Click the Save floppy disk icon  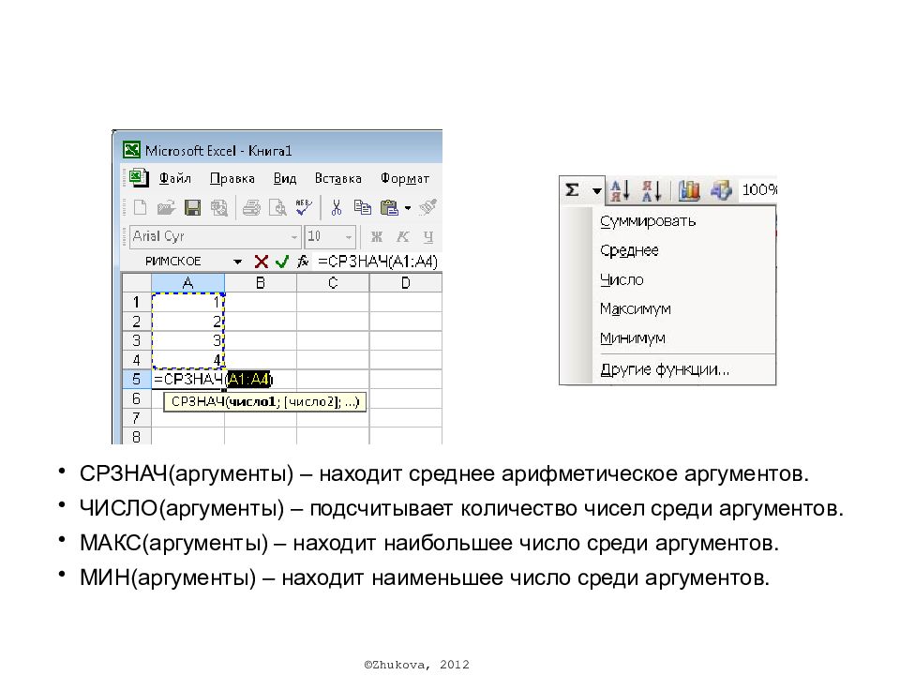(x=192, y=207)
